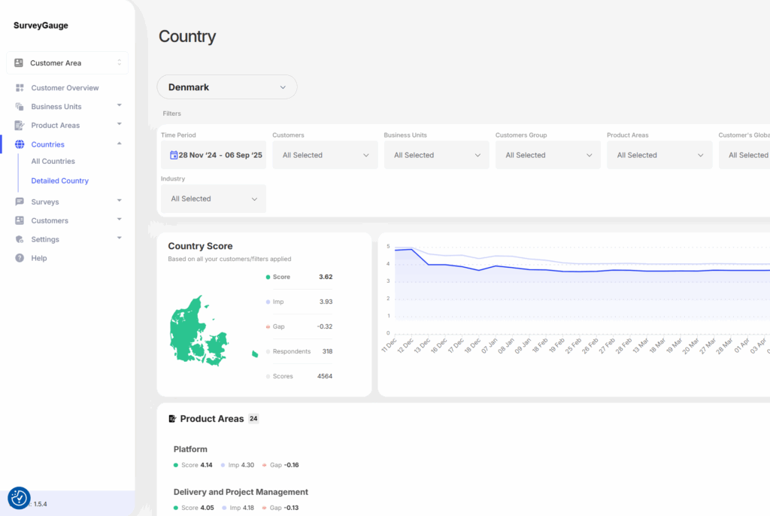Expand the Settings sidebar arrow
Screen dimensions: 770x516
120,238
